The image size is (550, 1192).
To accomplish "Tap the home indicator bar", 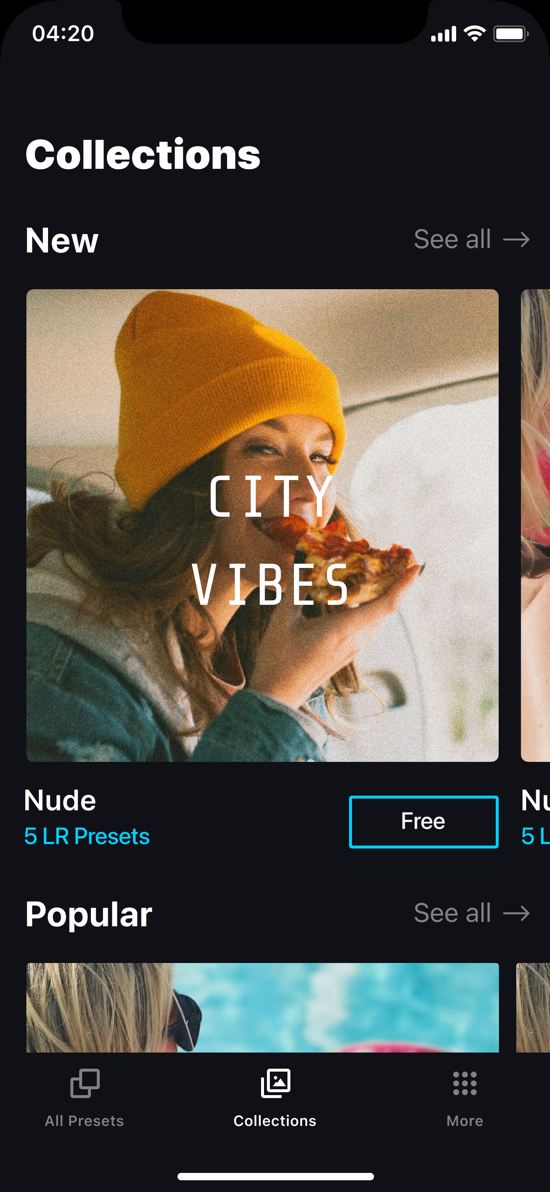I will click(275, 1176).
